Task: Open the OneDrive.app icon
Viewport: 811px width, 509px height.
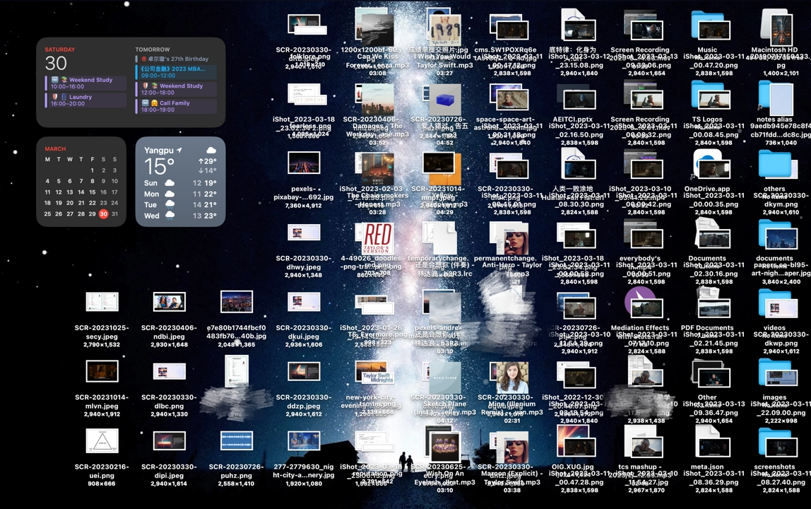Action: pyautogui.click(x=707, y=165)
